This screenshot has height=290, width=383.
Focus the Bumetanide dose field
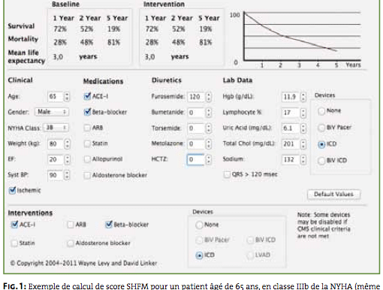(x=196, y=113)
